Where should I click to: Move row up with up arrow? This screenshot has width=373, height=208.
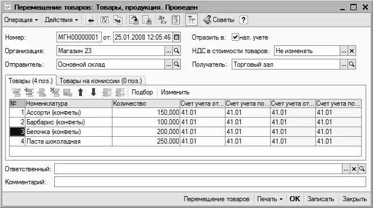(x=81, y=92)
